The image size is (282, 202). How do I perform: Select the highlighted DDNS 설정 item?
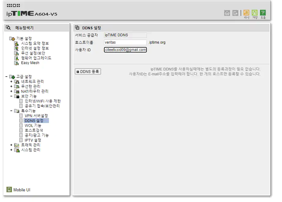tap(36, 121)
